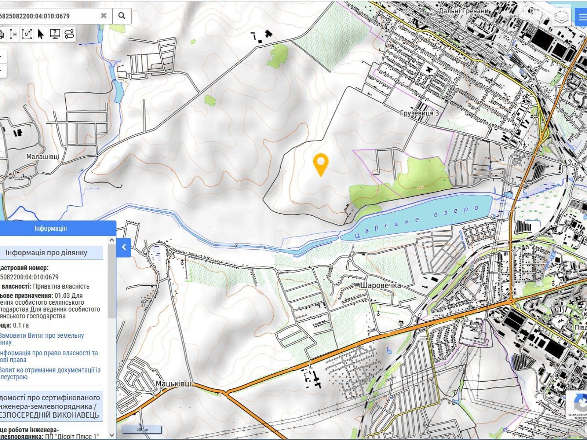Clear the cadastral number search field

(x=104, y=16)
